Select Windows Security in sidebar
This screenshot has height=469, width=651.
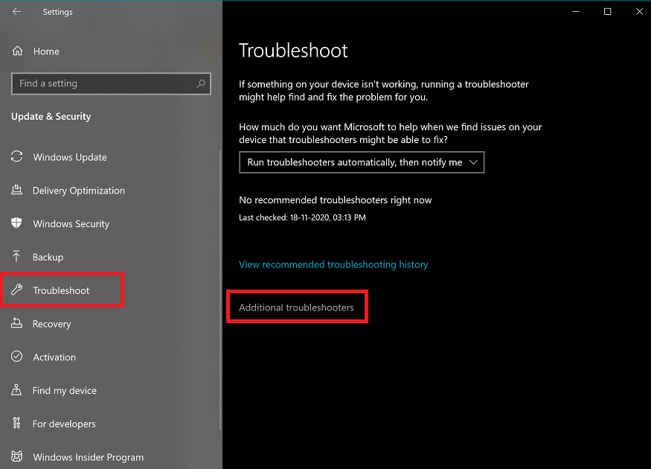pos(71,224)
